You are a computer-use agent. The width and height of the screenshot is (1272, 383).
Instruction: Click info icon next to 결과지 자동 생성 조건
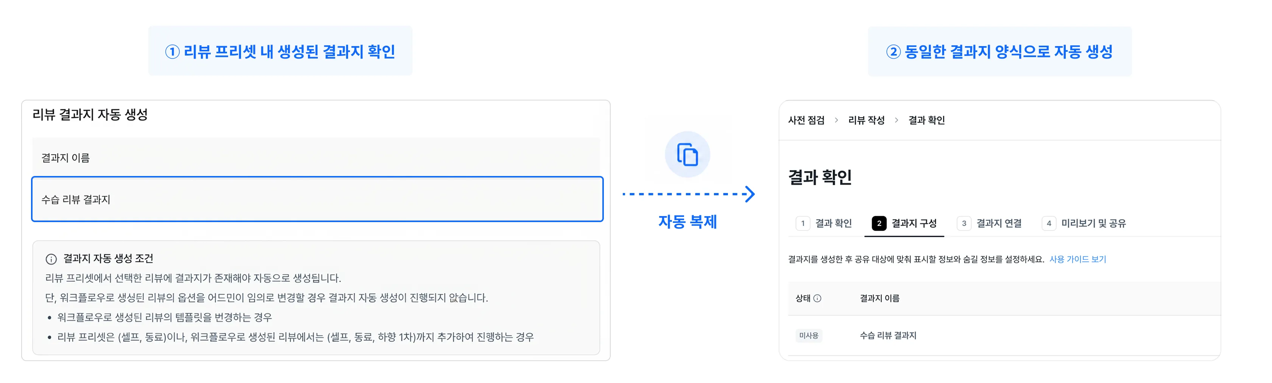tap(51, 259)
